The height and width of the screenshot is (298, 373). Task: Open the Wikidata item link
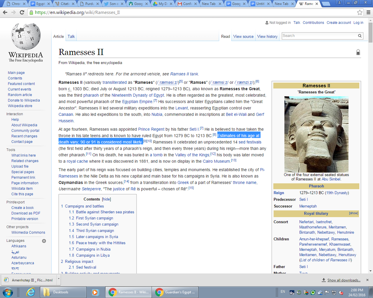(22, 188)
